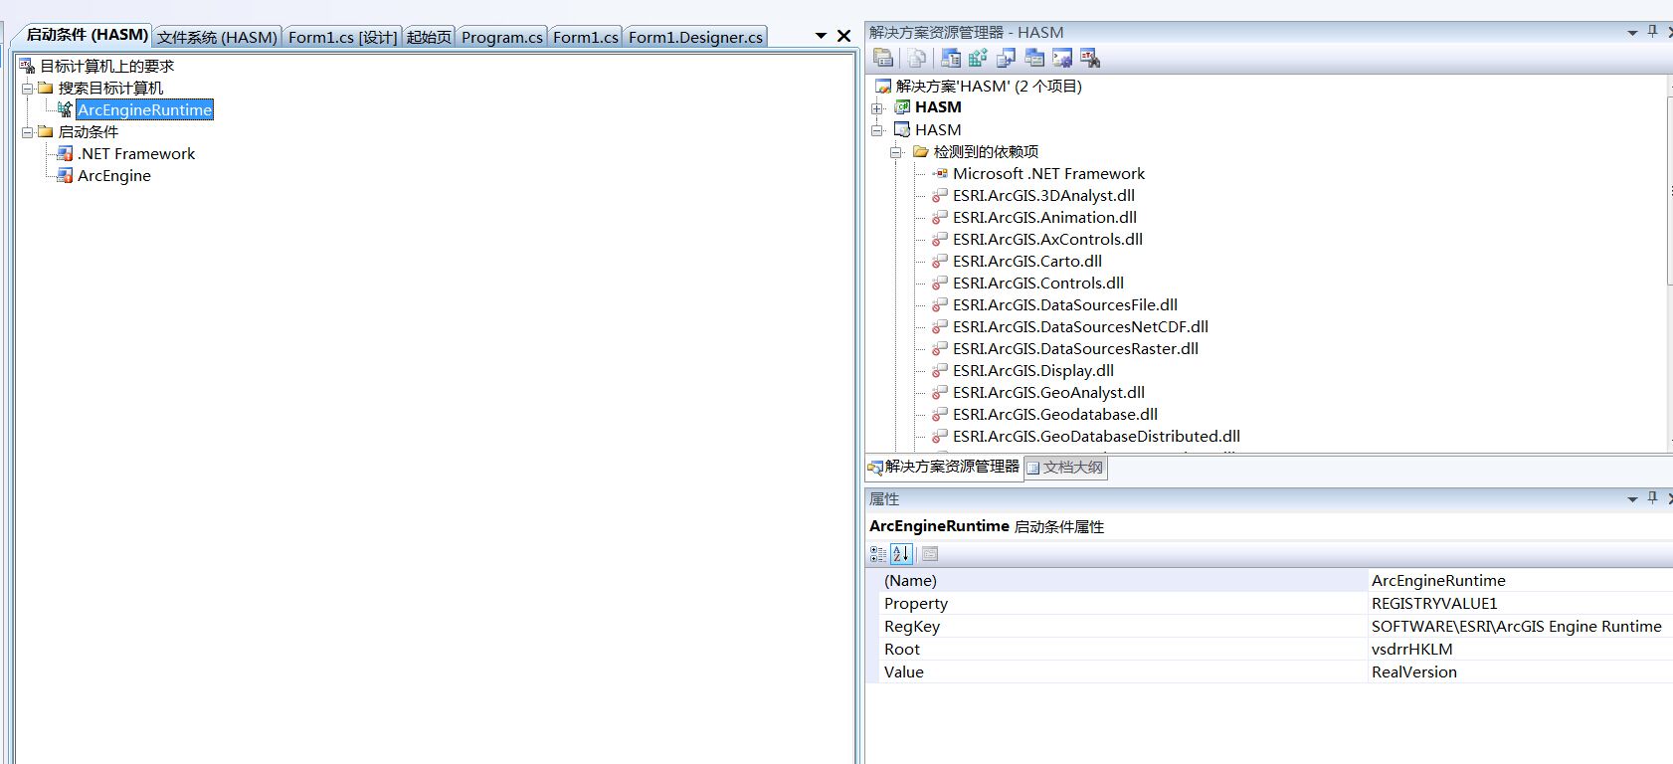Select ESRI.ArcGIS.DataSourcesNetCDF.dll

point(1080,326)
